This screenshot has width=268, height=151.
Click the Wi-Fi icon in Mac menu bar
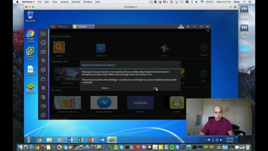202,2
